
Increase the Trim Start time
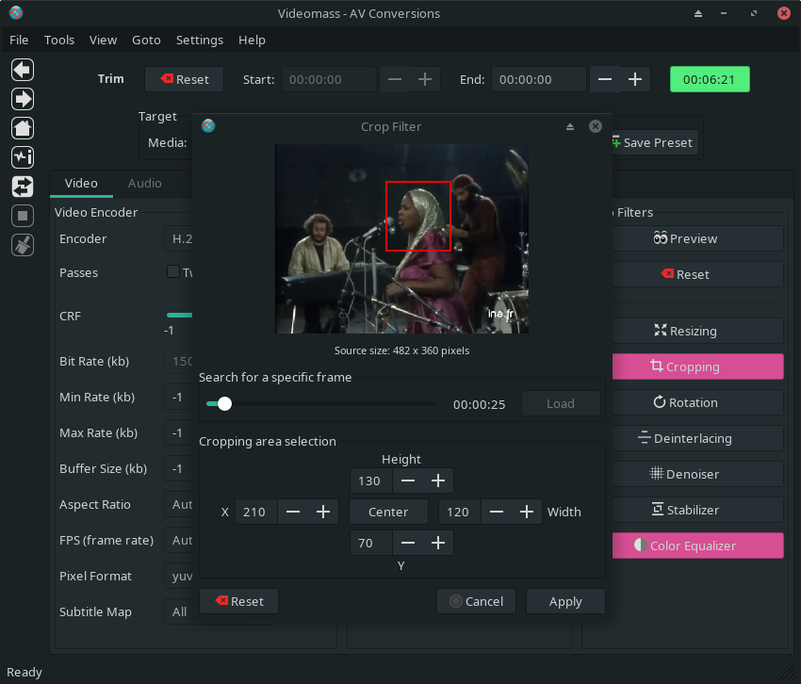pyautogui.click(x=424, y=79)
